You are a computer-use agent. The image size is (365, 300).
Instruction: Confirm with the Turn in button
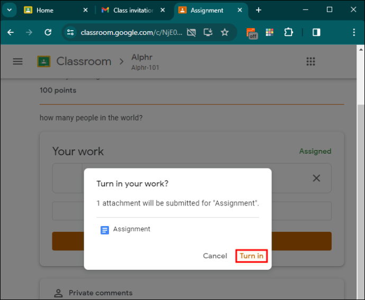[x=251, y=256]
